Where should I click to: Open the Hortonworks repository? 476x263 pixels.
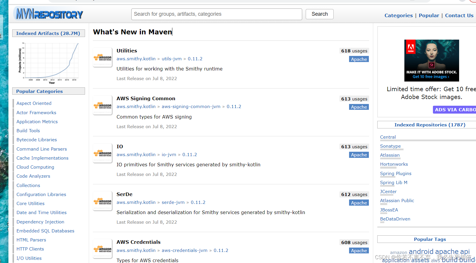coord(394,164)
